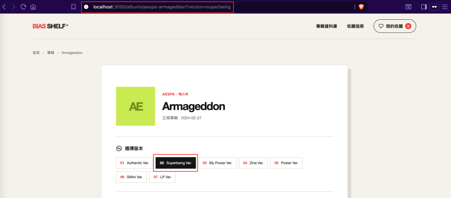
Task: Click the red 0 count badge
Action: tap(408, 26)
